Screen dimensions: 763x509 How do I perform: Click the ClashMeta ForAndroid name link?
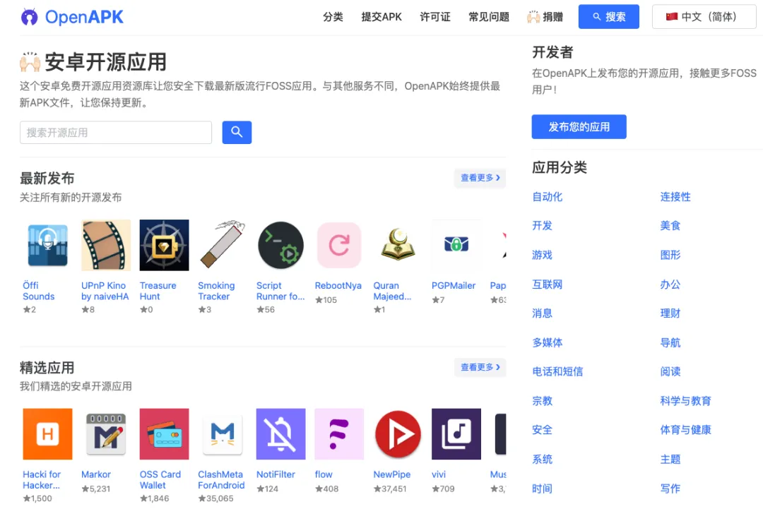click(x=221, y=480)
